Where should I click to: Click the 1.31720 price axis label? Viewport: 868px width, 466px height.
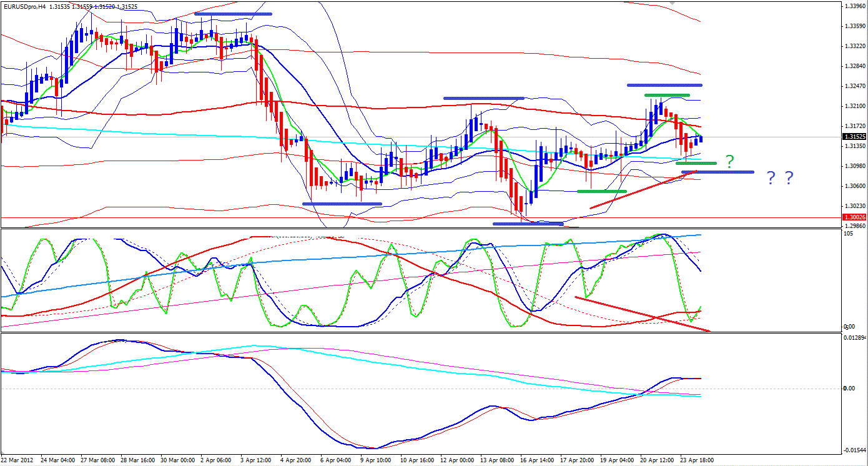[x=854, y=126]
